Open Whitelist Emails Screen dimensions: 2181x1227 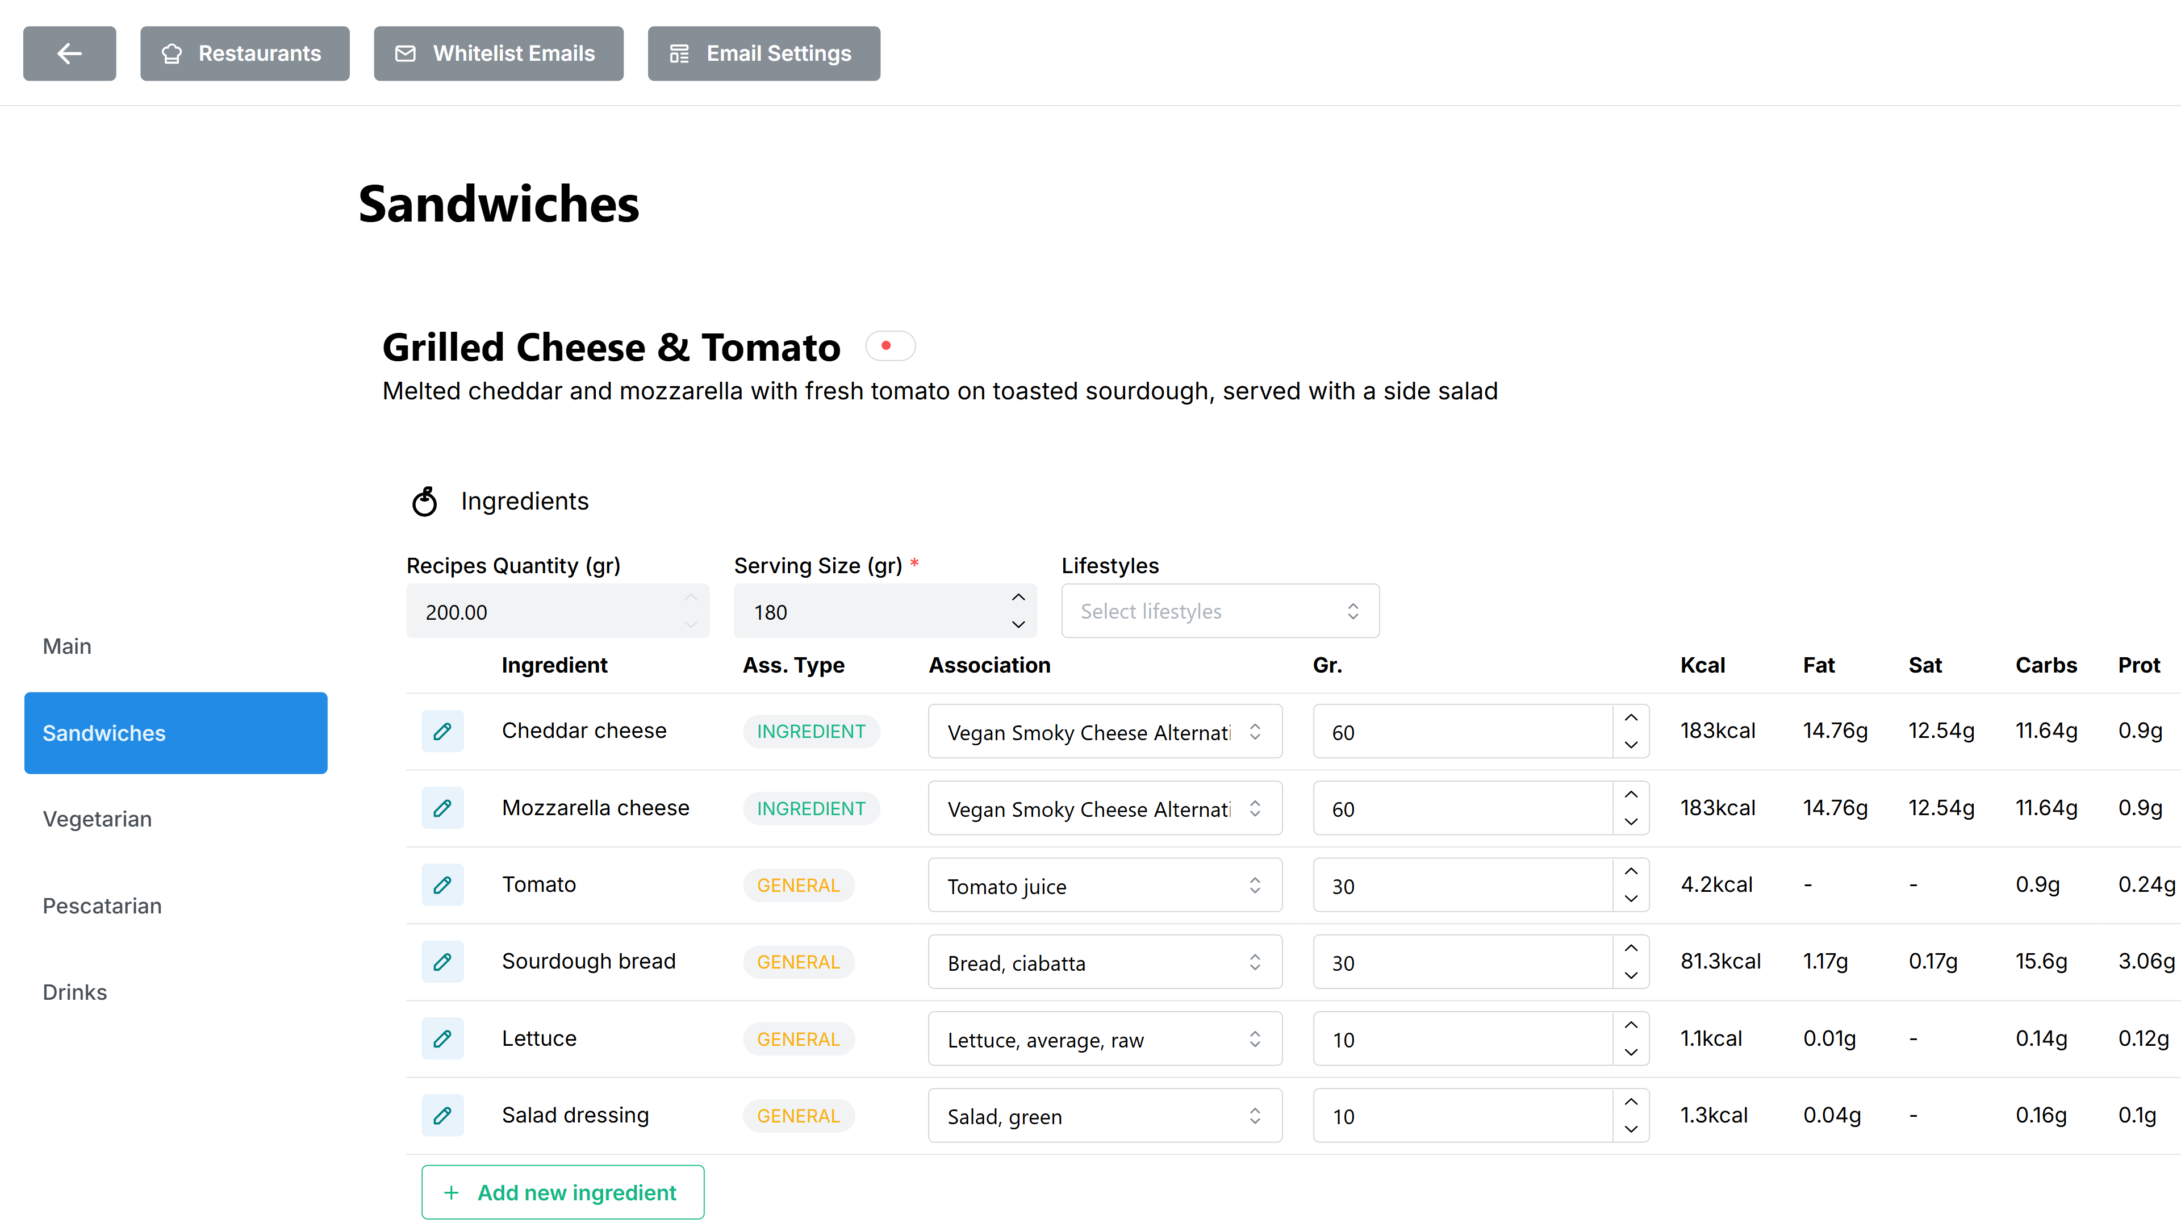[499, 53]
